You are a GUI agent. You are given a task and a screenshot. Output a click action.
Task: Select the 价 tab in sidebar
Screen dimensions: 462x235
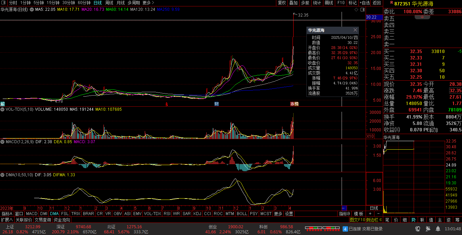pyautogui.click(x=396, y=220)
